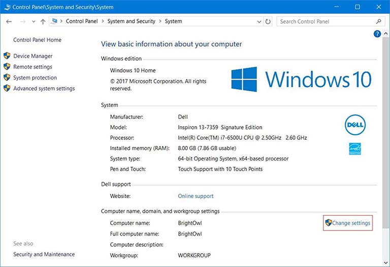Minimize the System window
This screenshot has height=267, width=390.
click(x=337, y=7)
